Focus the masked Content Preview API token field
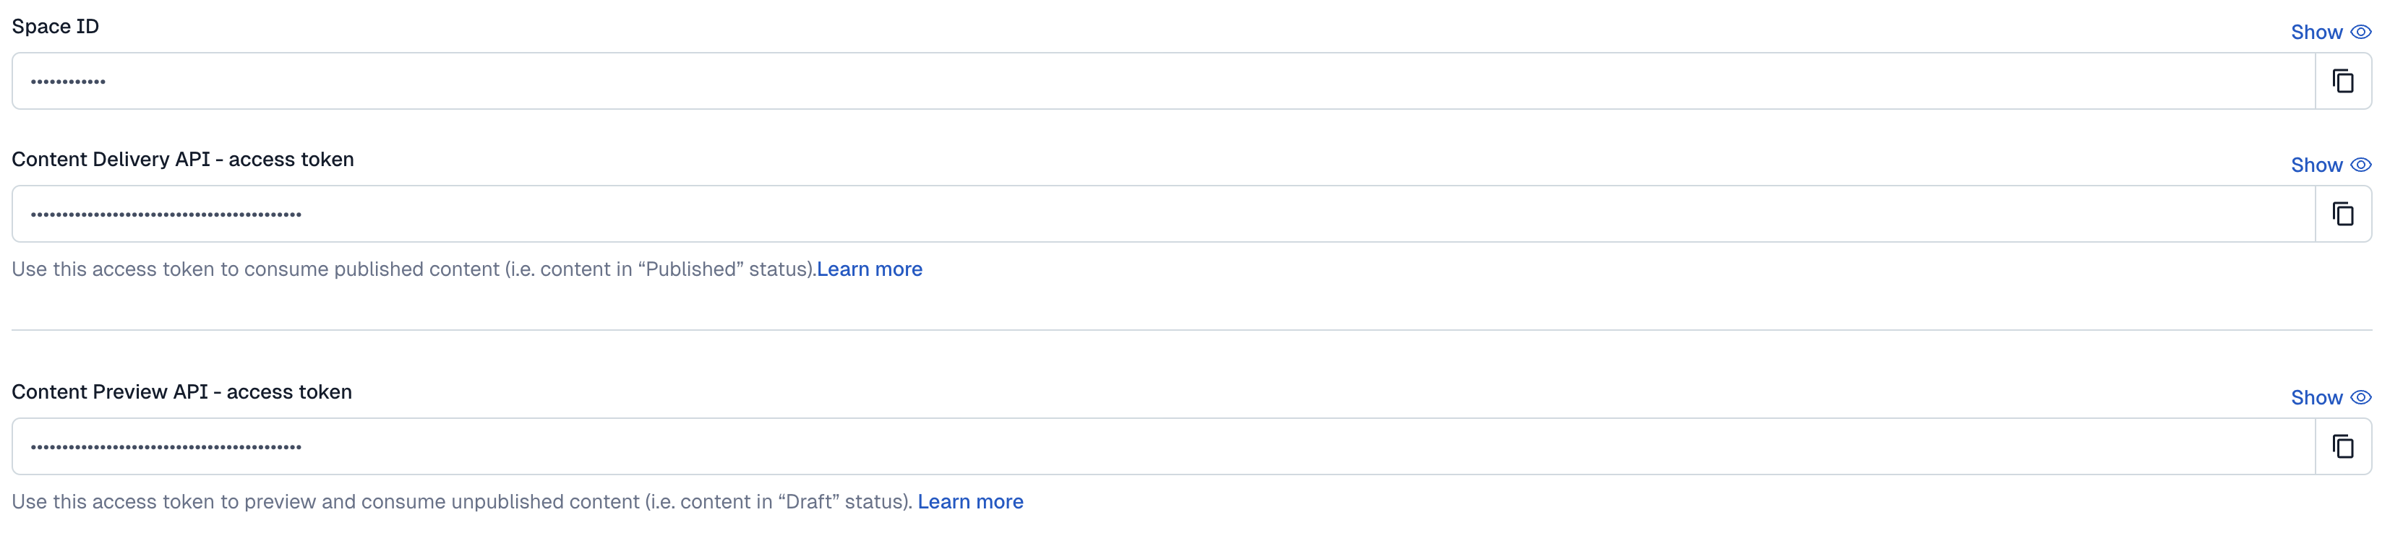The image size is (2390, 533). pyautogui.click(x=1163, y=447)
